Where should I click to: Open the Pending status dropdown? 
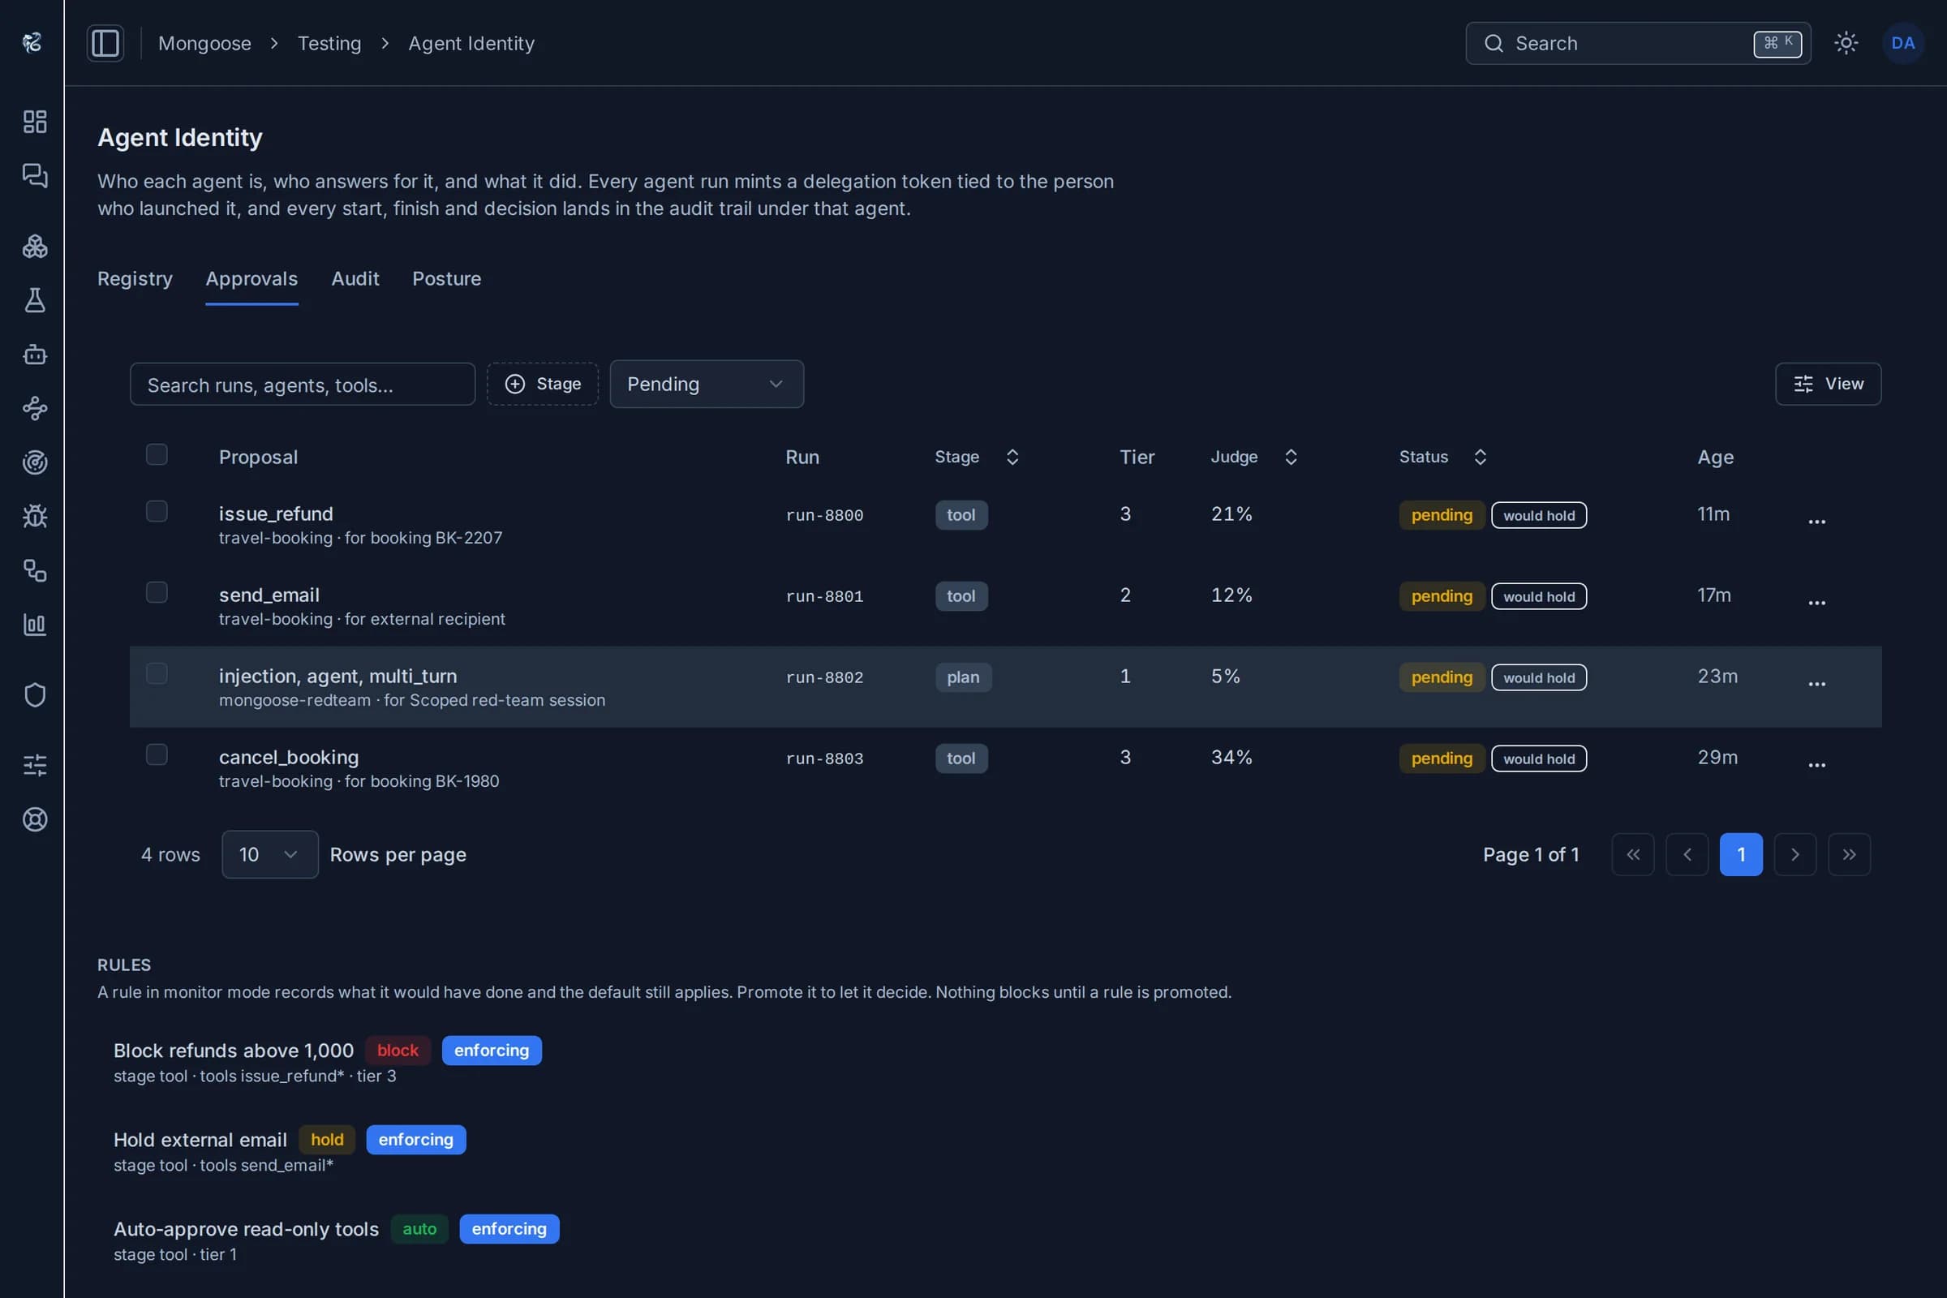706,384
